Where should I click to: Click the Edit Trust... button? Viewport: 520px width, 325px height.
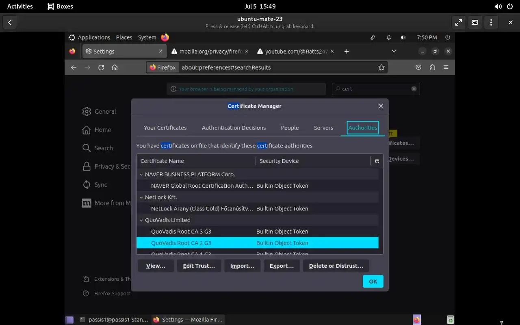[199, 266]
